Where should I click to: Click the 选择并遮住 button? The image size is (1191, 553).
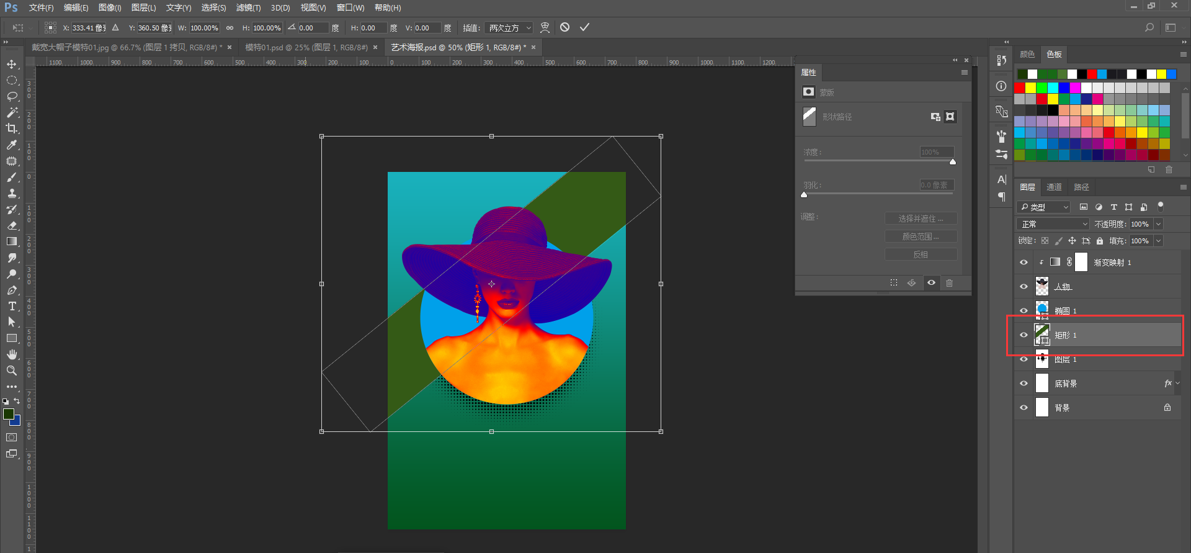921,218
